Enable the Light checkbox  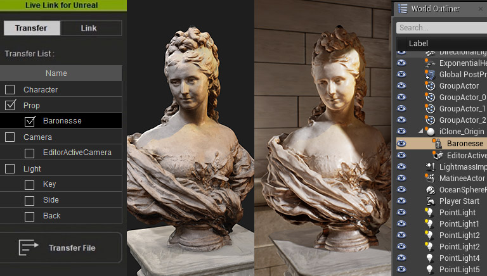coord(10,168)
